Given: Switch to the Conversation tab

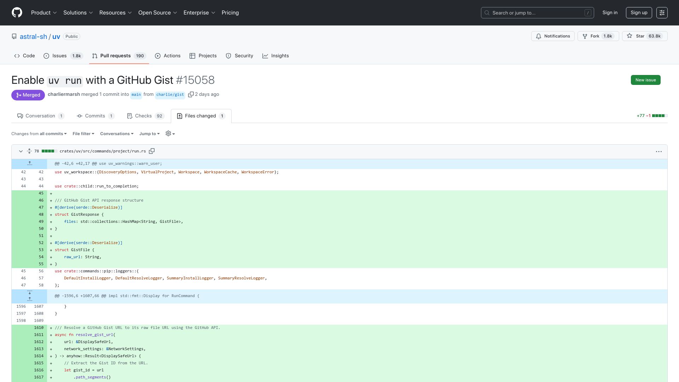Looking at the screenshot, I should coord(41,116).
